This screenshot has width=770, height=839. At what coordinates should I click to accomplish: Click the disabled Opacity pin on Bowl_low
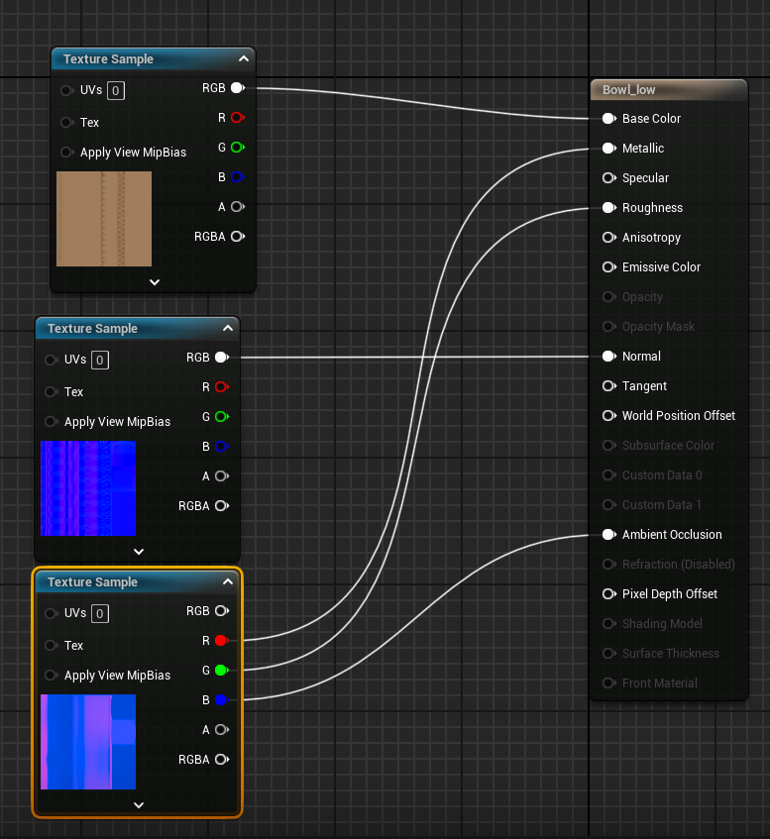[609, 297]
